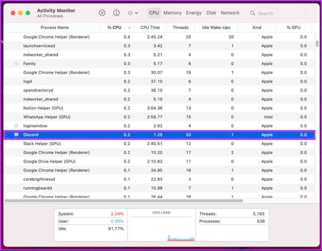Open the process info inspector icon

117,13
